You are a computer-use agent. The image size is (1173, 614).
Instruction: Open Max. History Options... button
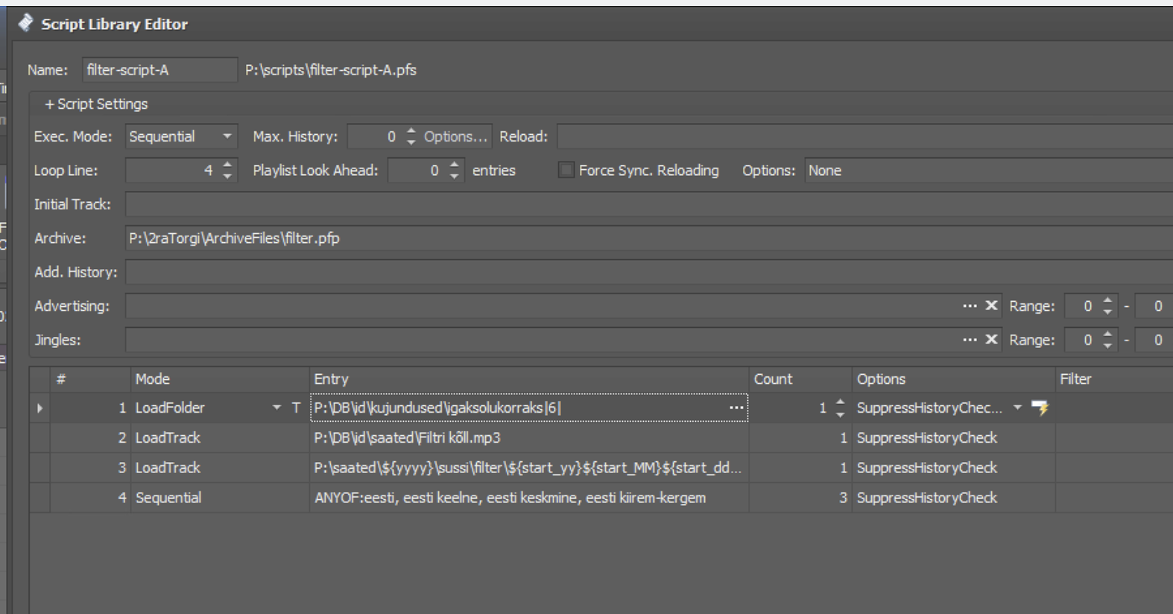point(455,137)
